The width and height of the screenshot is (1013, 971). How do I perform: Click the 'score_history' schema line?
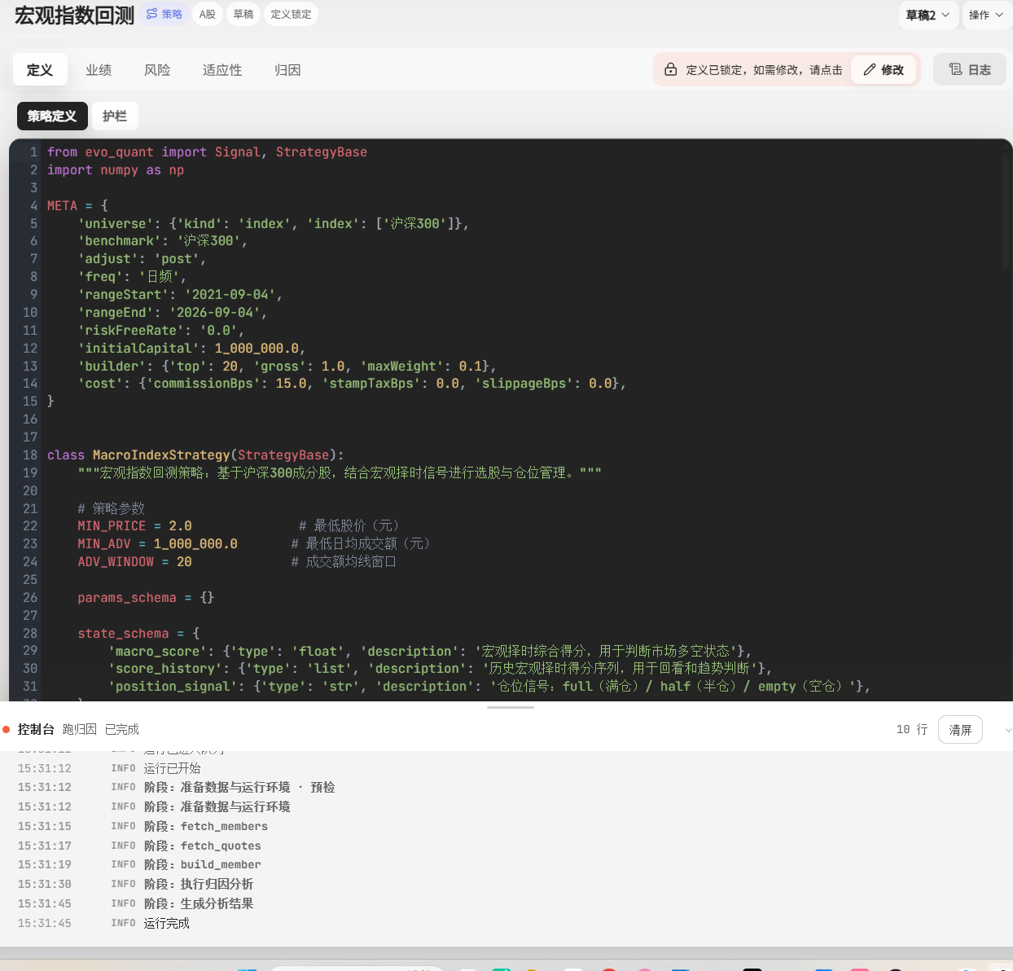click(x=441, y=669)
